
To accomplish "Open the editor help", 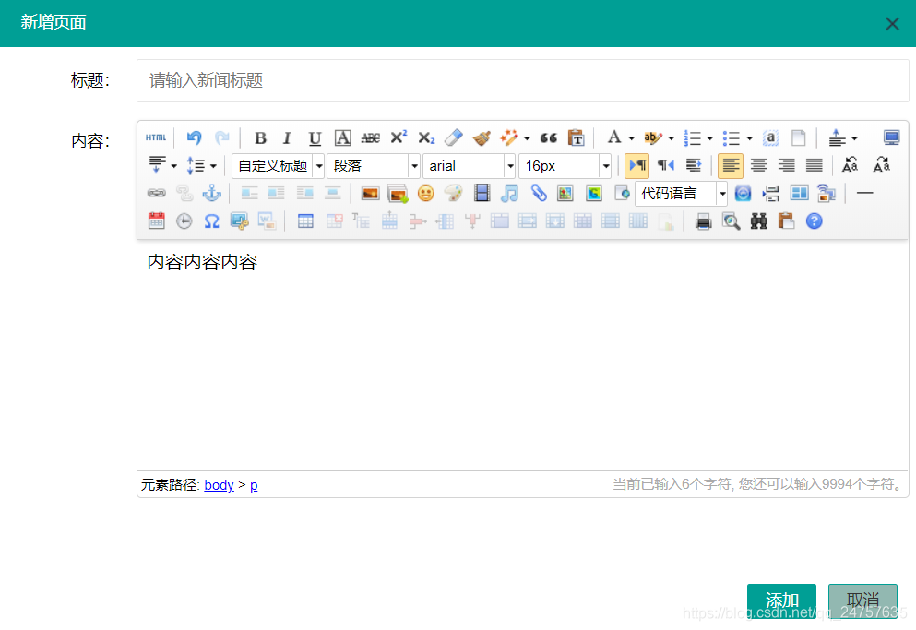I will click(814, 220).
